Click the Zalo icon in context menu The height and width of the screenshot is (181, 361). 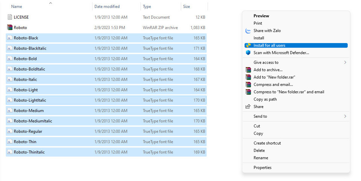point(248,31)
